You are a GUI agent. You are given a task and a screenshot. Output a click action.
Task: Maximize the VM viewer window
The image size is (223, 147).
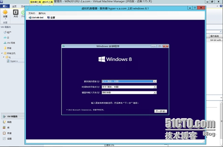click(195, 8)
